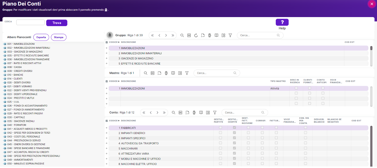Expand tree node 010 - BANCHE

click(5, 75)
